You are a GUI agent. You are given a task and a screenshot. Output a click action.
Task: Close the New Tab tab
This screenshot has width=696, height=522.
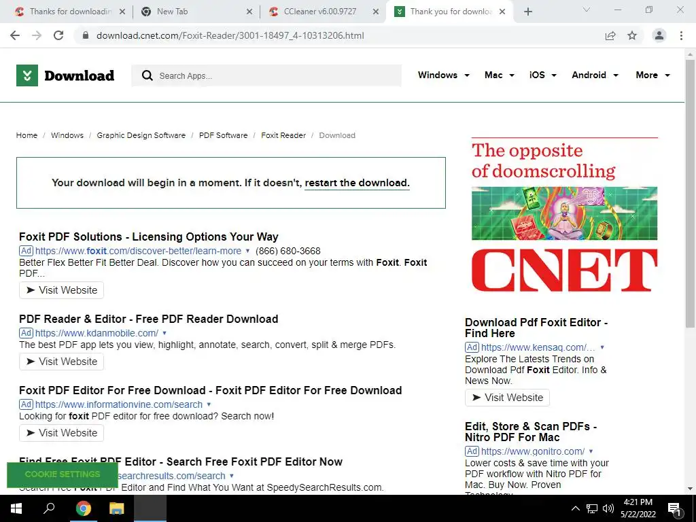(249, 12)
